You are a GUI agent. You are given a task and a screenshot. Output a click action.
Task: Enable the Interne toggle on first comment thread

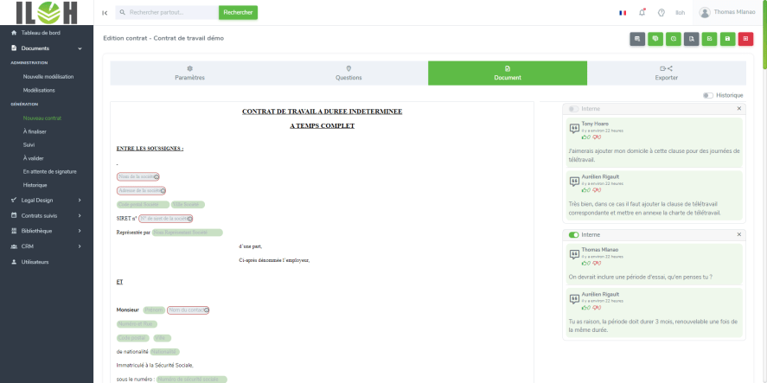click(573, 109)
